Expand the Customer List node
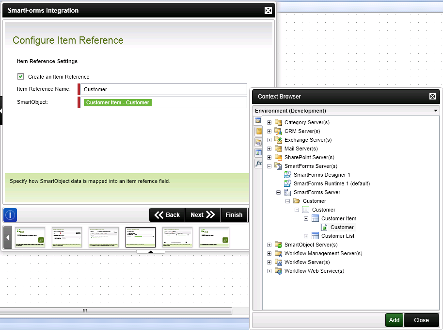This screenshot has height=330, width=443. pos(306,236)
